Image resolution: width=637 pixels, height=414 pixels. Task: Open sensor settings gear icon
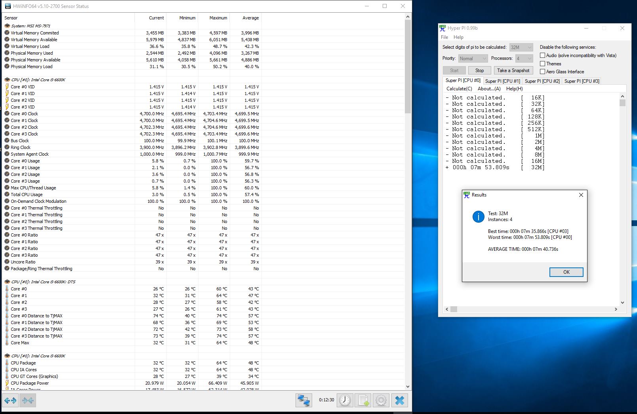(381, 400)
